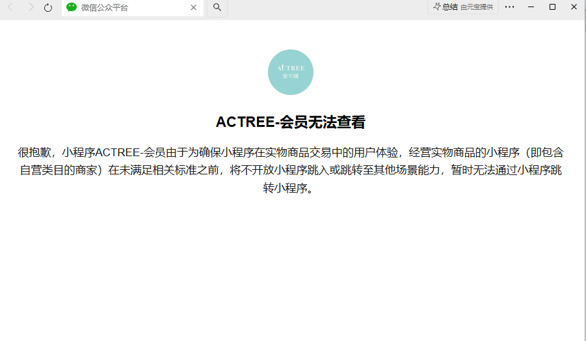
Task: Minimize the browser window
Action: pyautogui.click(x=531, y=7)
